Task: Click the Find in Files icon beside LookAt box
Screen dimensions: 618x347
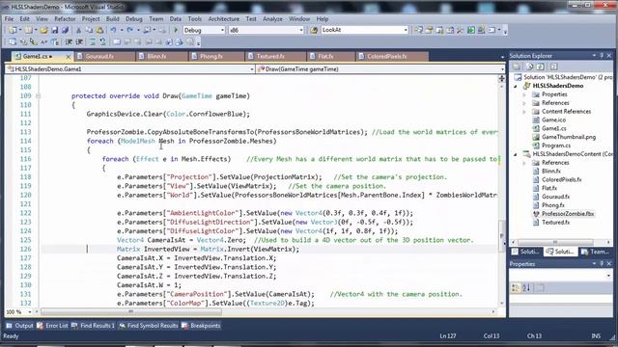Action: [x=314, y=30]
